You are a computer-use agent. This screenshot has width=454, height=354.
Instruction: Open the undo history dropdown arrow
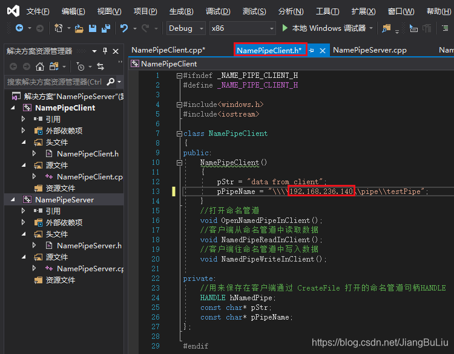(135, 28)
